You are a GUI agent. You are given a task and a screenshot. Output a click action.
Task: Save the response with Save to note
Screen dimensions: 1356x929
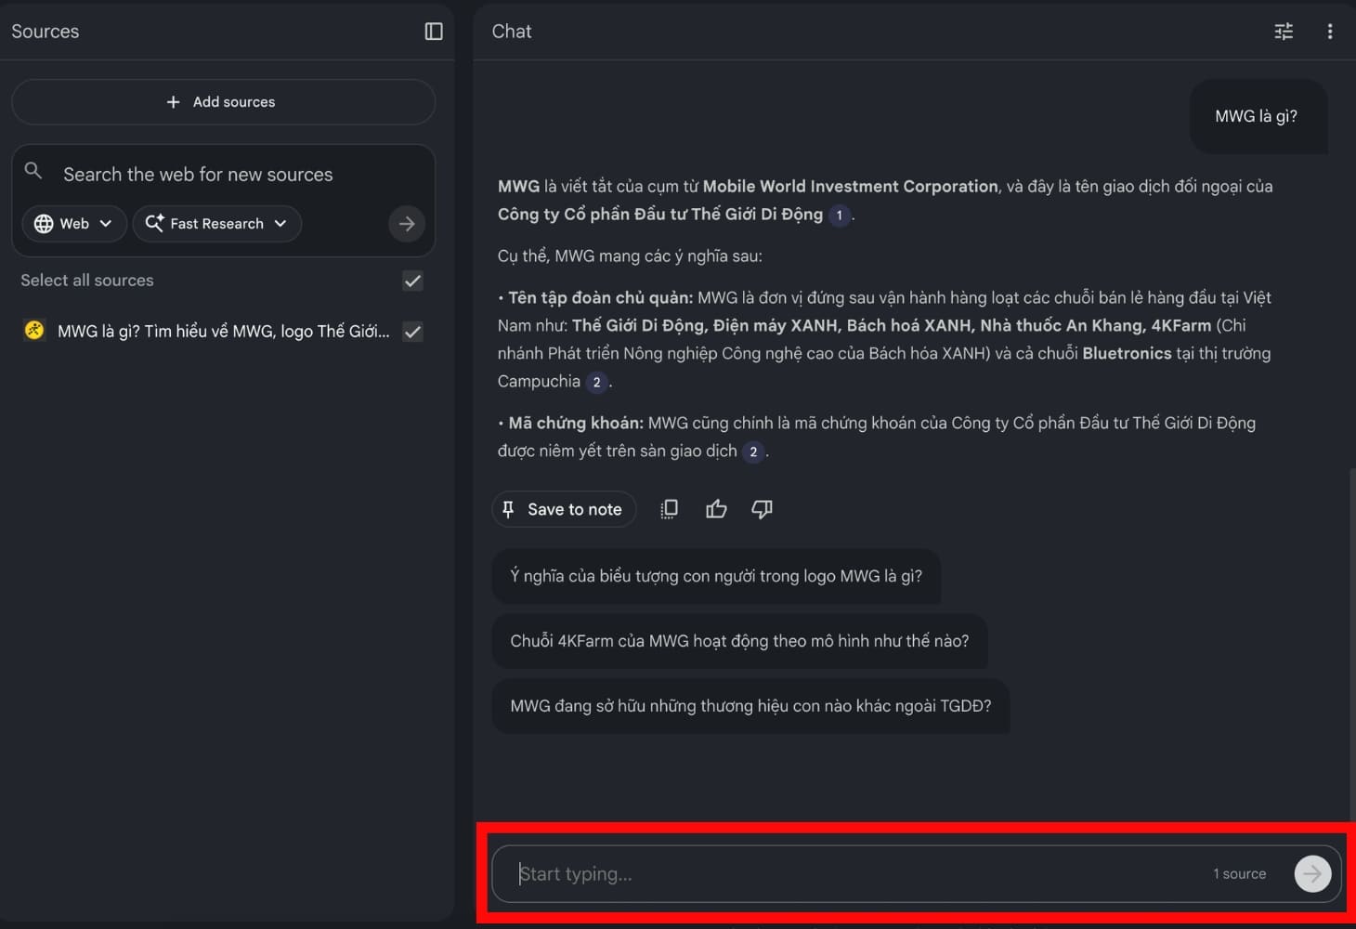click(563, 509)
